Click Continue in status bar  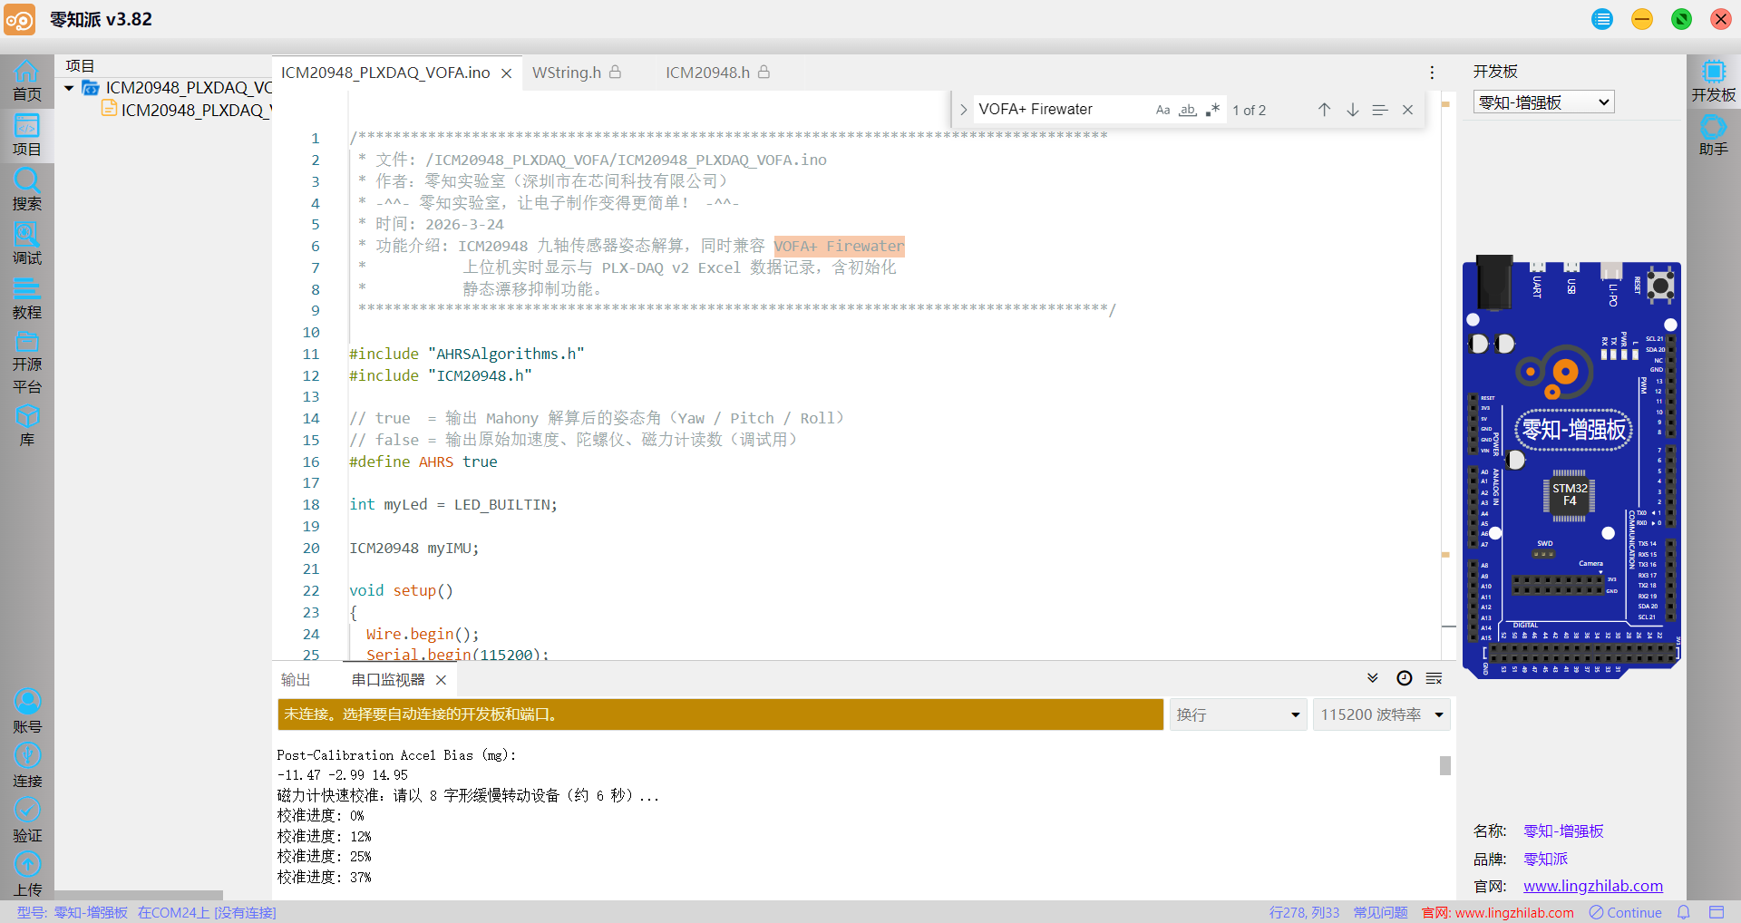(x=1626, y=912)
